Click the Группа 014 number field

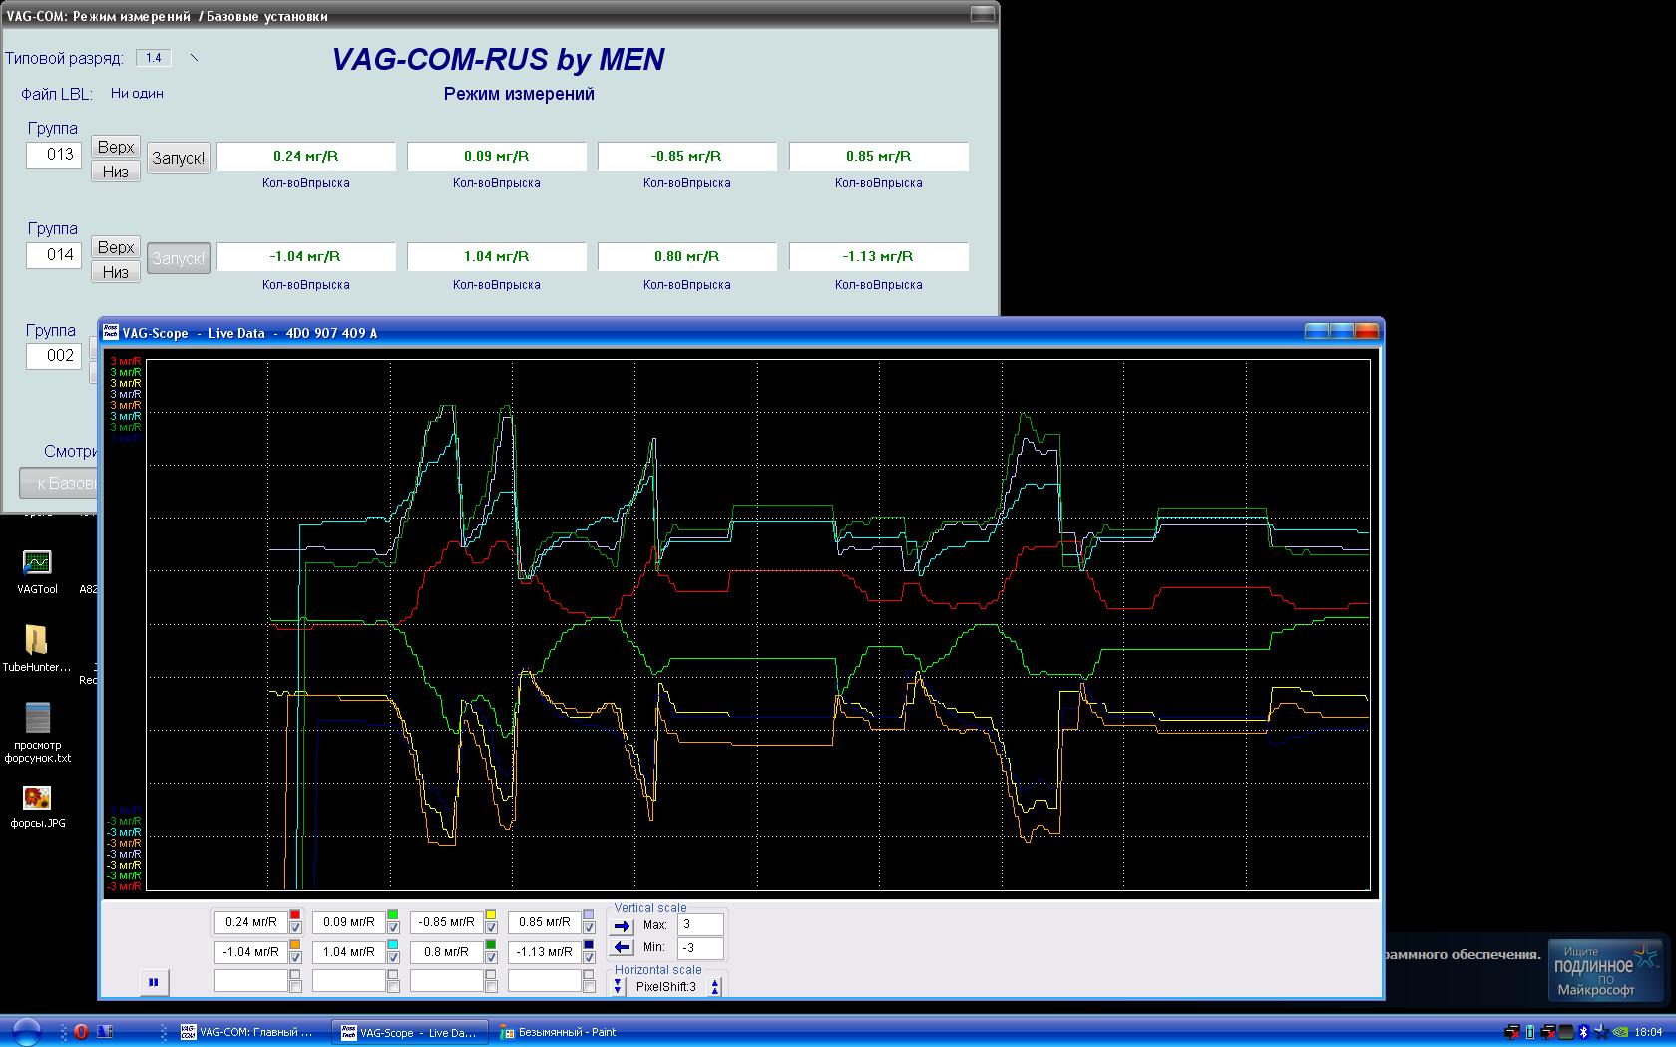[54, 255]
